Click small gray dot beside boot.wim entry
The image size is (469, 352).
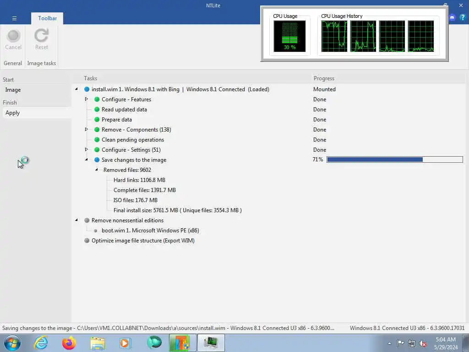96,231
